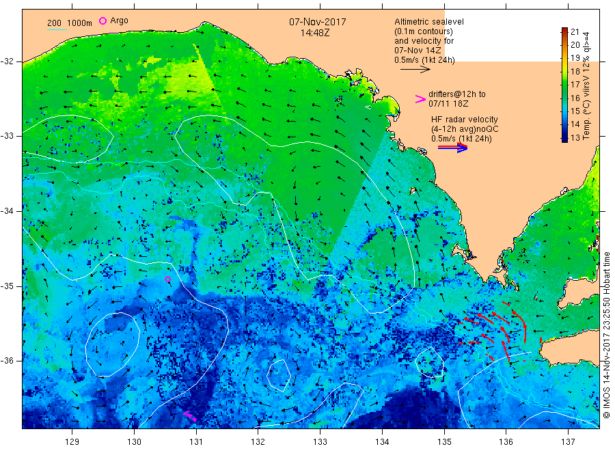
Task: Click the colorbar tick label 14
Action: coord(575,124)
